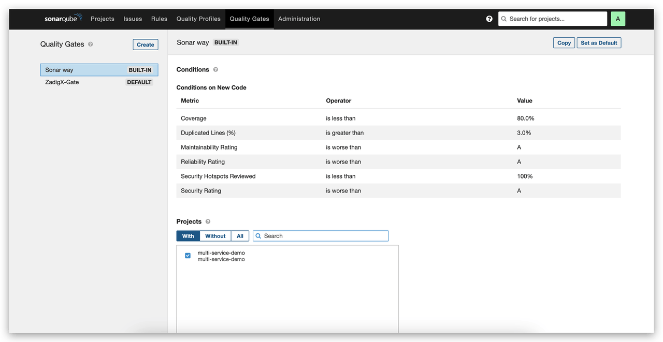The width and height of the screenshot is (663, 342).
Task: Uncheck the multi-service-demo project checkbox
Action: [188, 256]
